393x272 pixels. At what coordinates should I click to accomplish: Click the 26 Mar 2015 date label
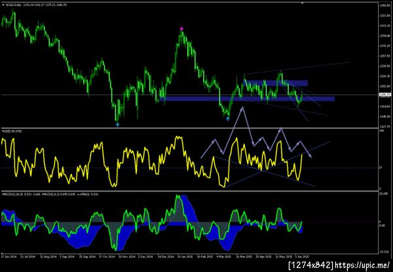point(244,256)
